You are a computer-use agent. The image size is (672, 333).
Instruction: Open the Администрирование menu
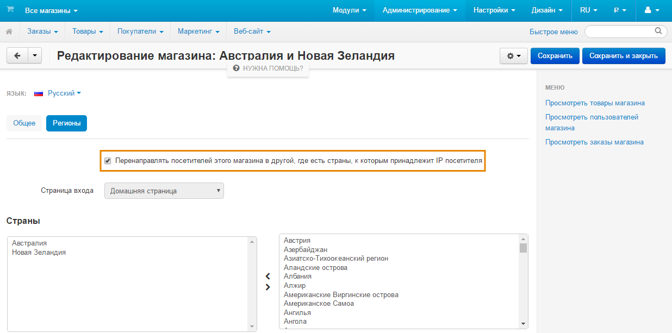(420, 10)
